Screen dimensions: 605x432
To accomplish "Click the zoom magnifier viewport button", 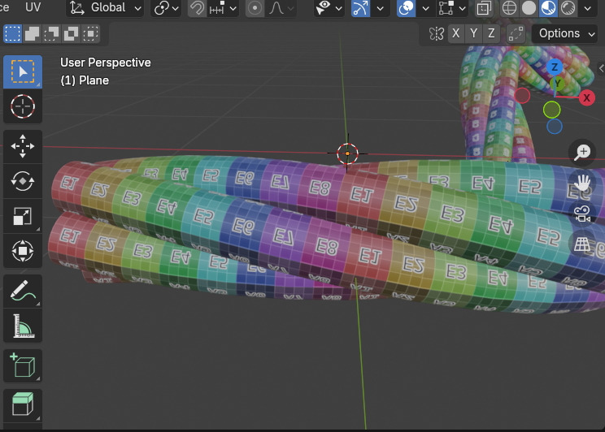I will coord(582,152).
